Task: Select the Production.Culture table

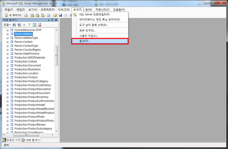Action: click(x=26, y=61)
